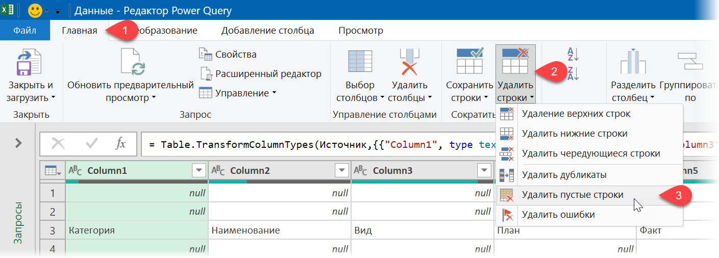Click the Manage (Управление) table icon
The image size is (719, 258).
pyautogui.click(x=206, y=93)
